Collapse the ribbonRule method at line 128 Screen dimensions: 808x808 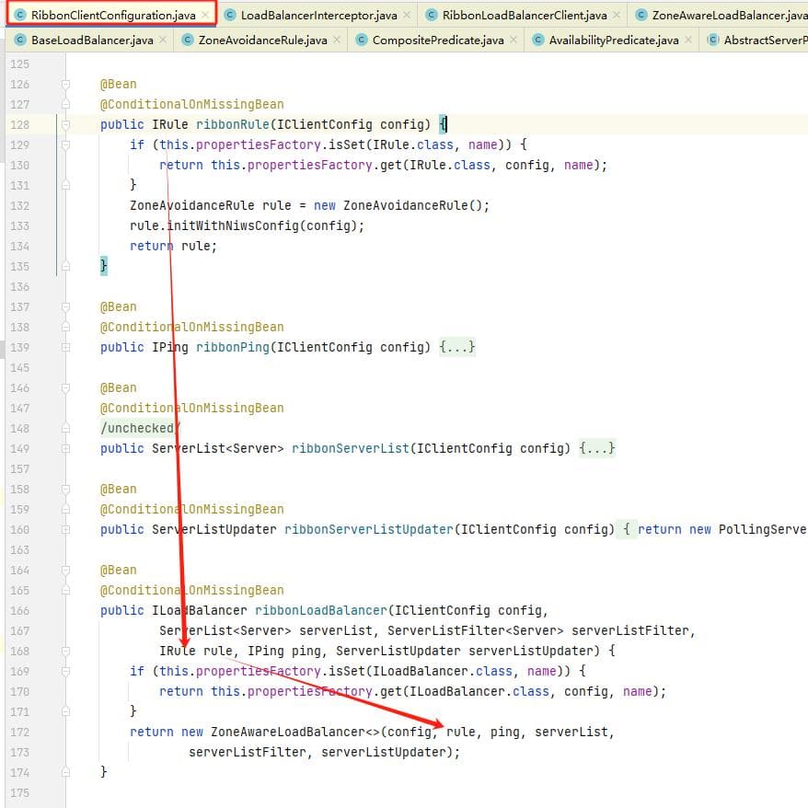tap(65, 125)
